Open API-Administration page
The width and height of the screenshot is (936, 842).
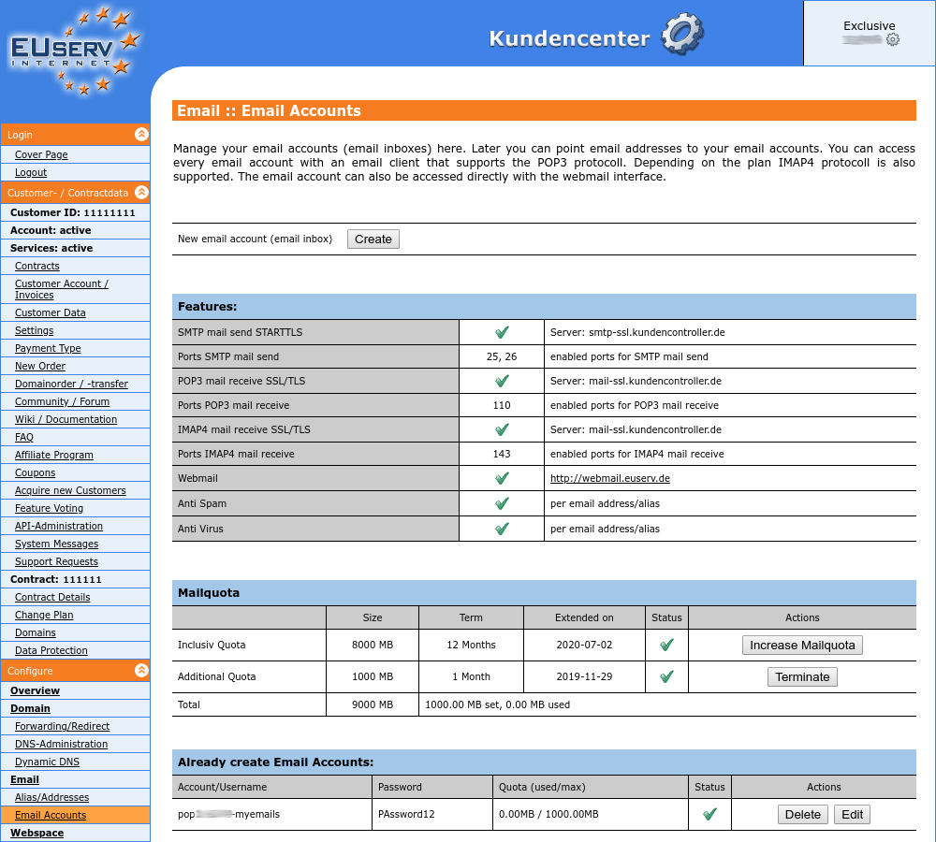point(58,527)
